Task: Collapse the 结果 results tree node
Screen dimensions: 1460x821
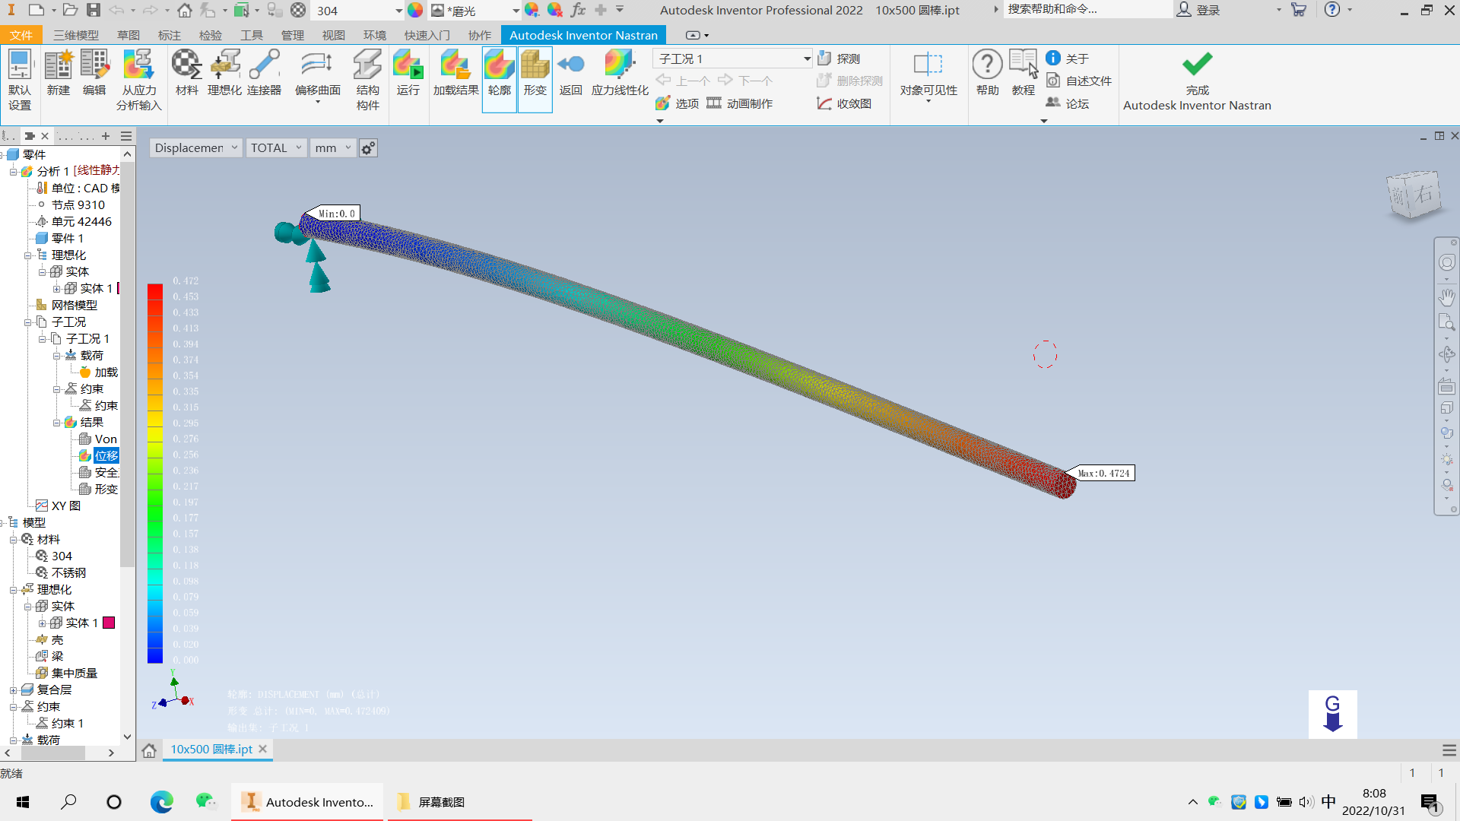Action: [x=56, y=423]
